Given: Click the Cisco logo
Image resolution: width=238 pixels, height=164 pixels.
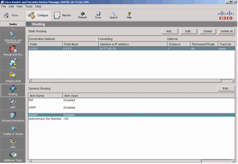Looking at the screenshot, I should [226, 15].
